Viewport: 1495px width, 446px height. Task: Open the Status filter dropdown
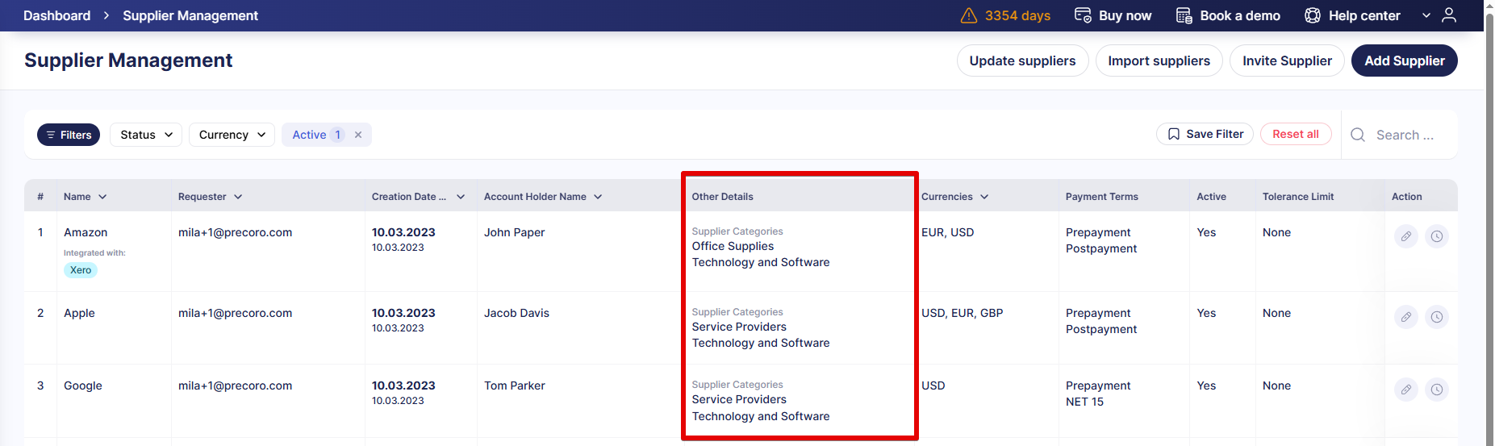[x=146, y=135]
